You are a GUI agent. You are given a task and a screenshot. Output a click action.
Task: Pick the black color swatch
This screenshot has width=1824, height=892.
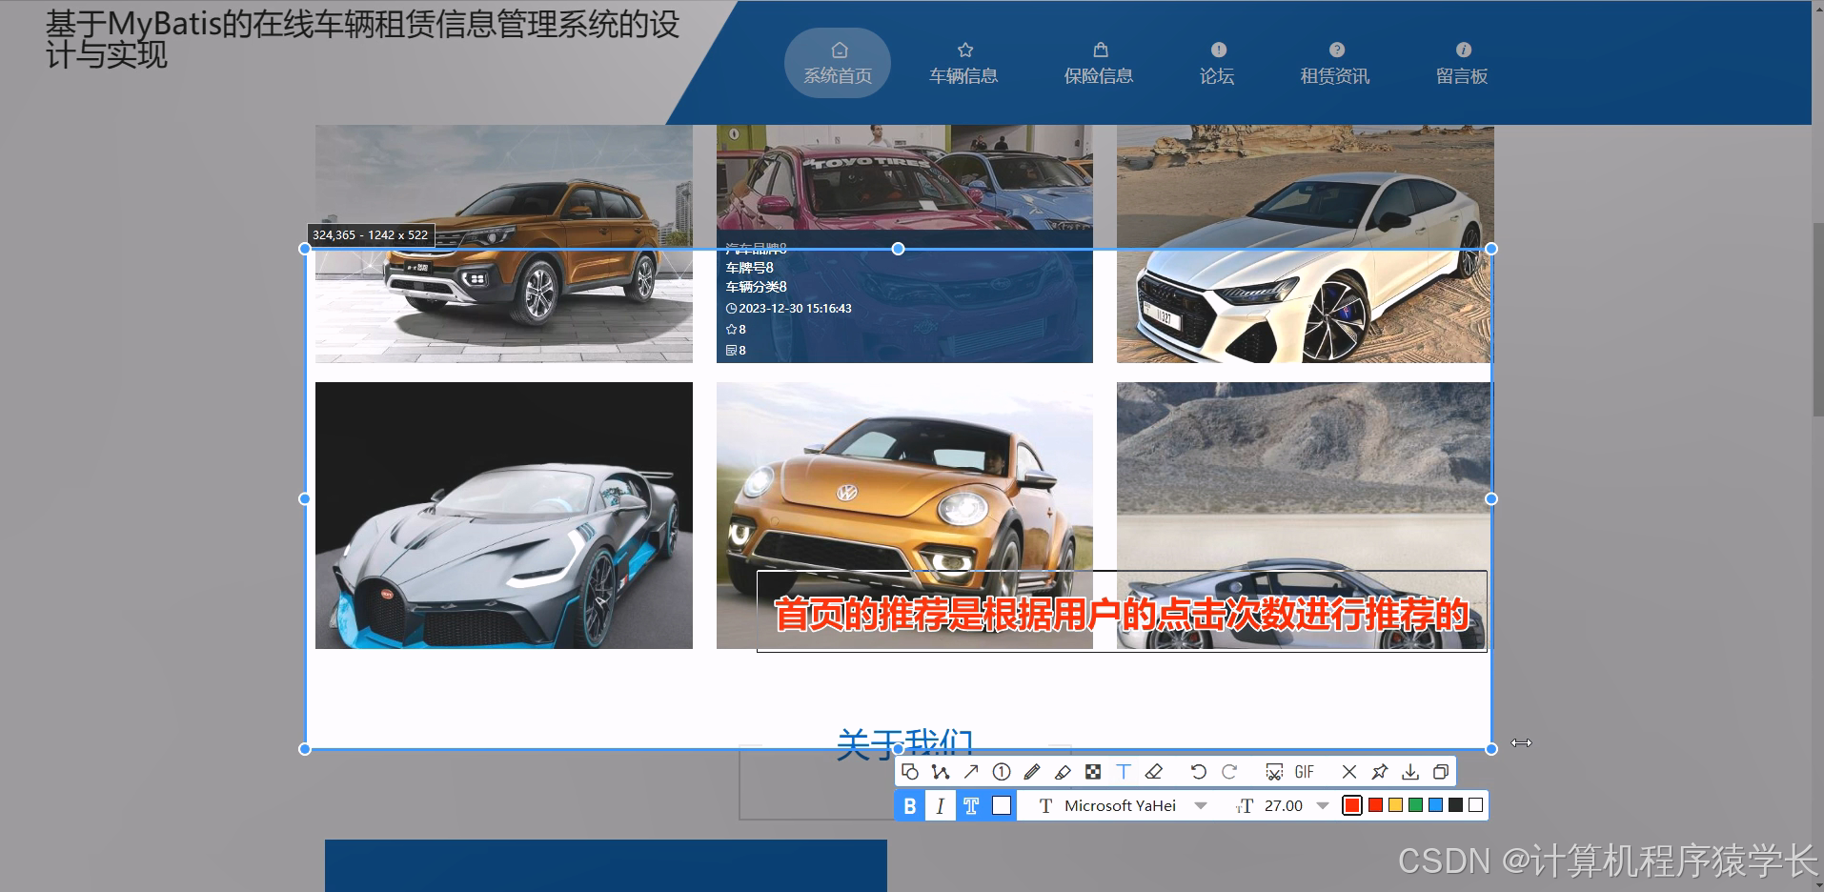1455,805
